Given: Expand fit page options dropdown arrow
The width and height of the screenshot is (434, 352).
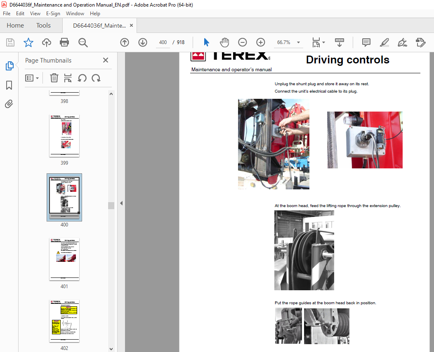Looking at the screenshot, I should [x=323, y=42].
